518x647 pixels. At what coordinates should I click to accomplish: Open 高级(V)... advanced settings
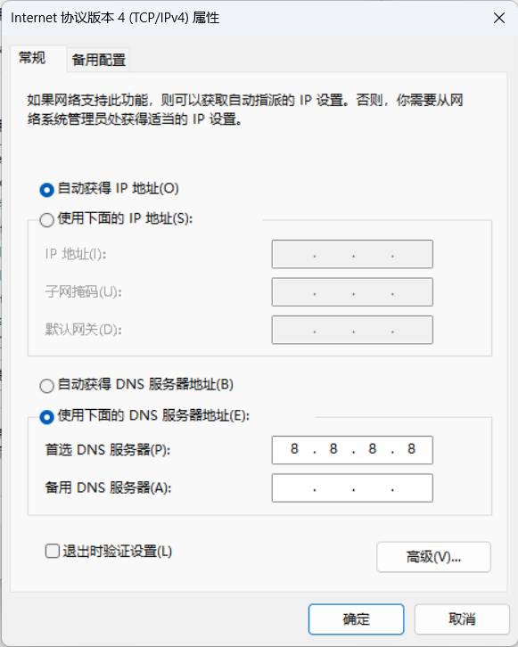pos(433,557)
